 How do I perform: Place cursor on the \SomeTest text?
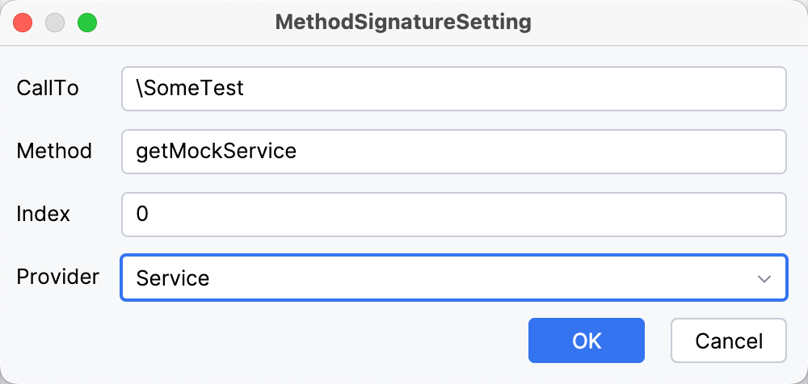pyautogui.click(x=190, y=88)
